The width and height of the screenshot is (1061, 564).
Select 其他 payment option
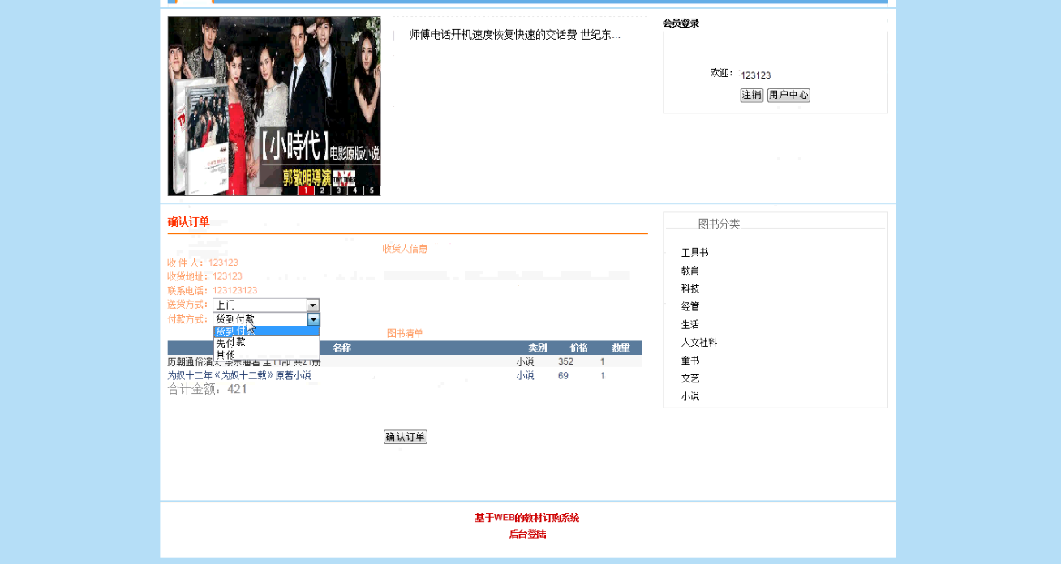[x=266, y=354]
